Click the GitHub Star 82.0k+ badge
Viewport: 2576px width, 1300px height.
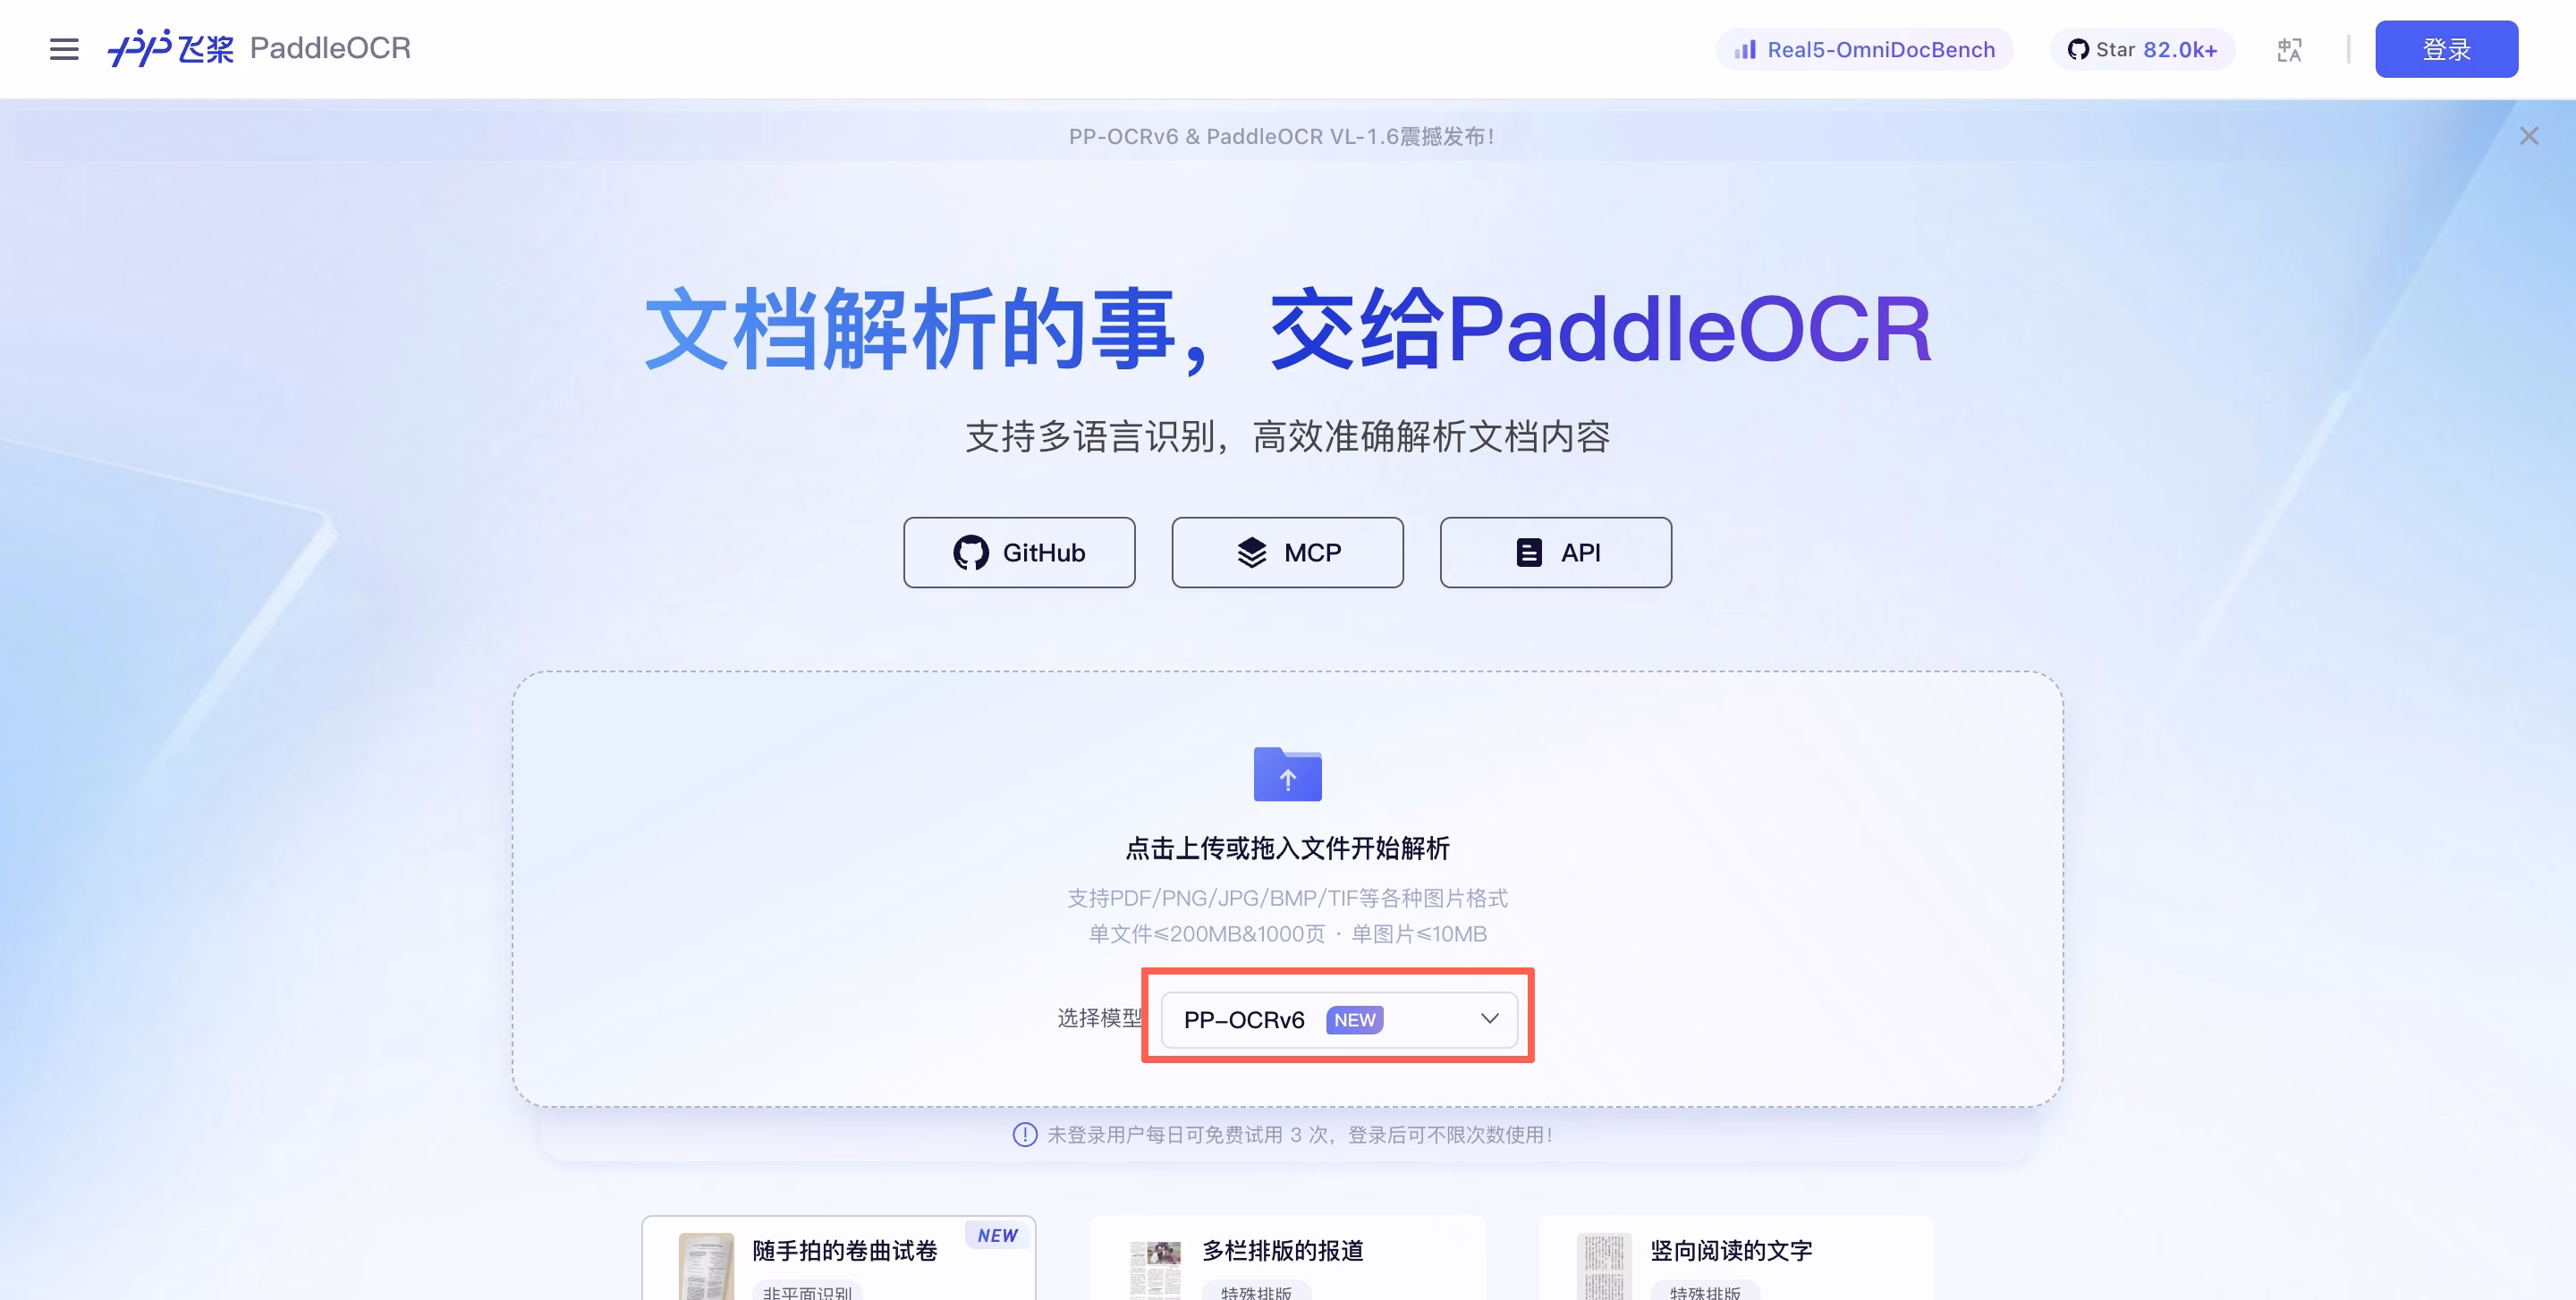pos(2142,49)
